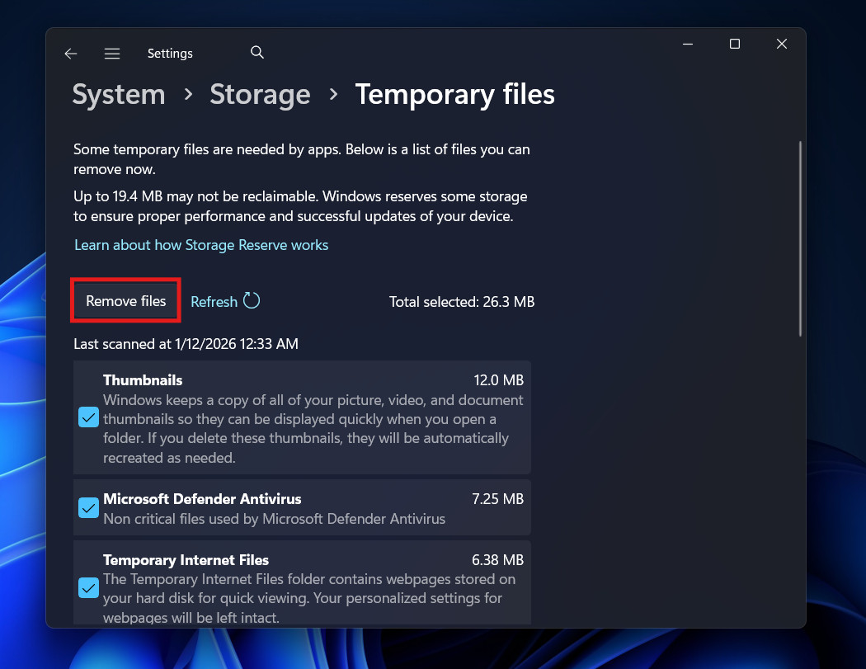Click the Refresh link
This screenshot has height=669, width=866.
[x=213, y=301]
